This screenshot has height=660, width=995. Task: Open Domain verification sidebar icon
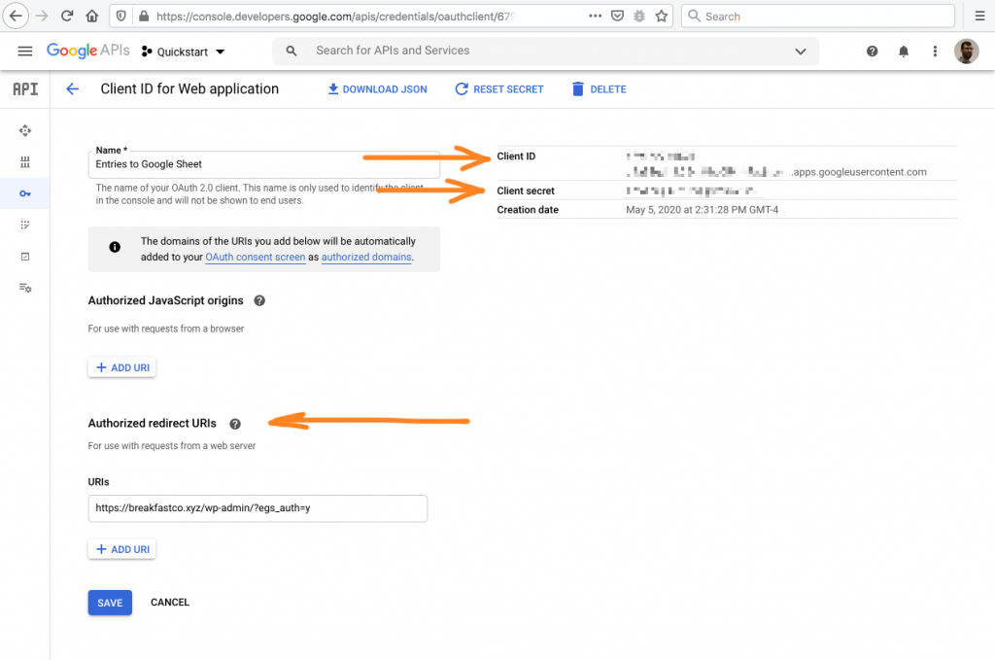25,257
